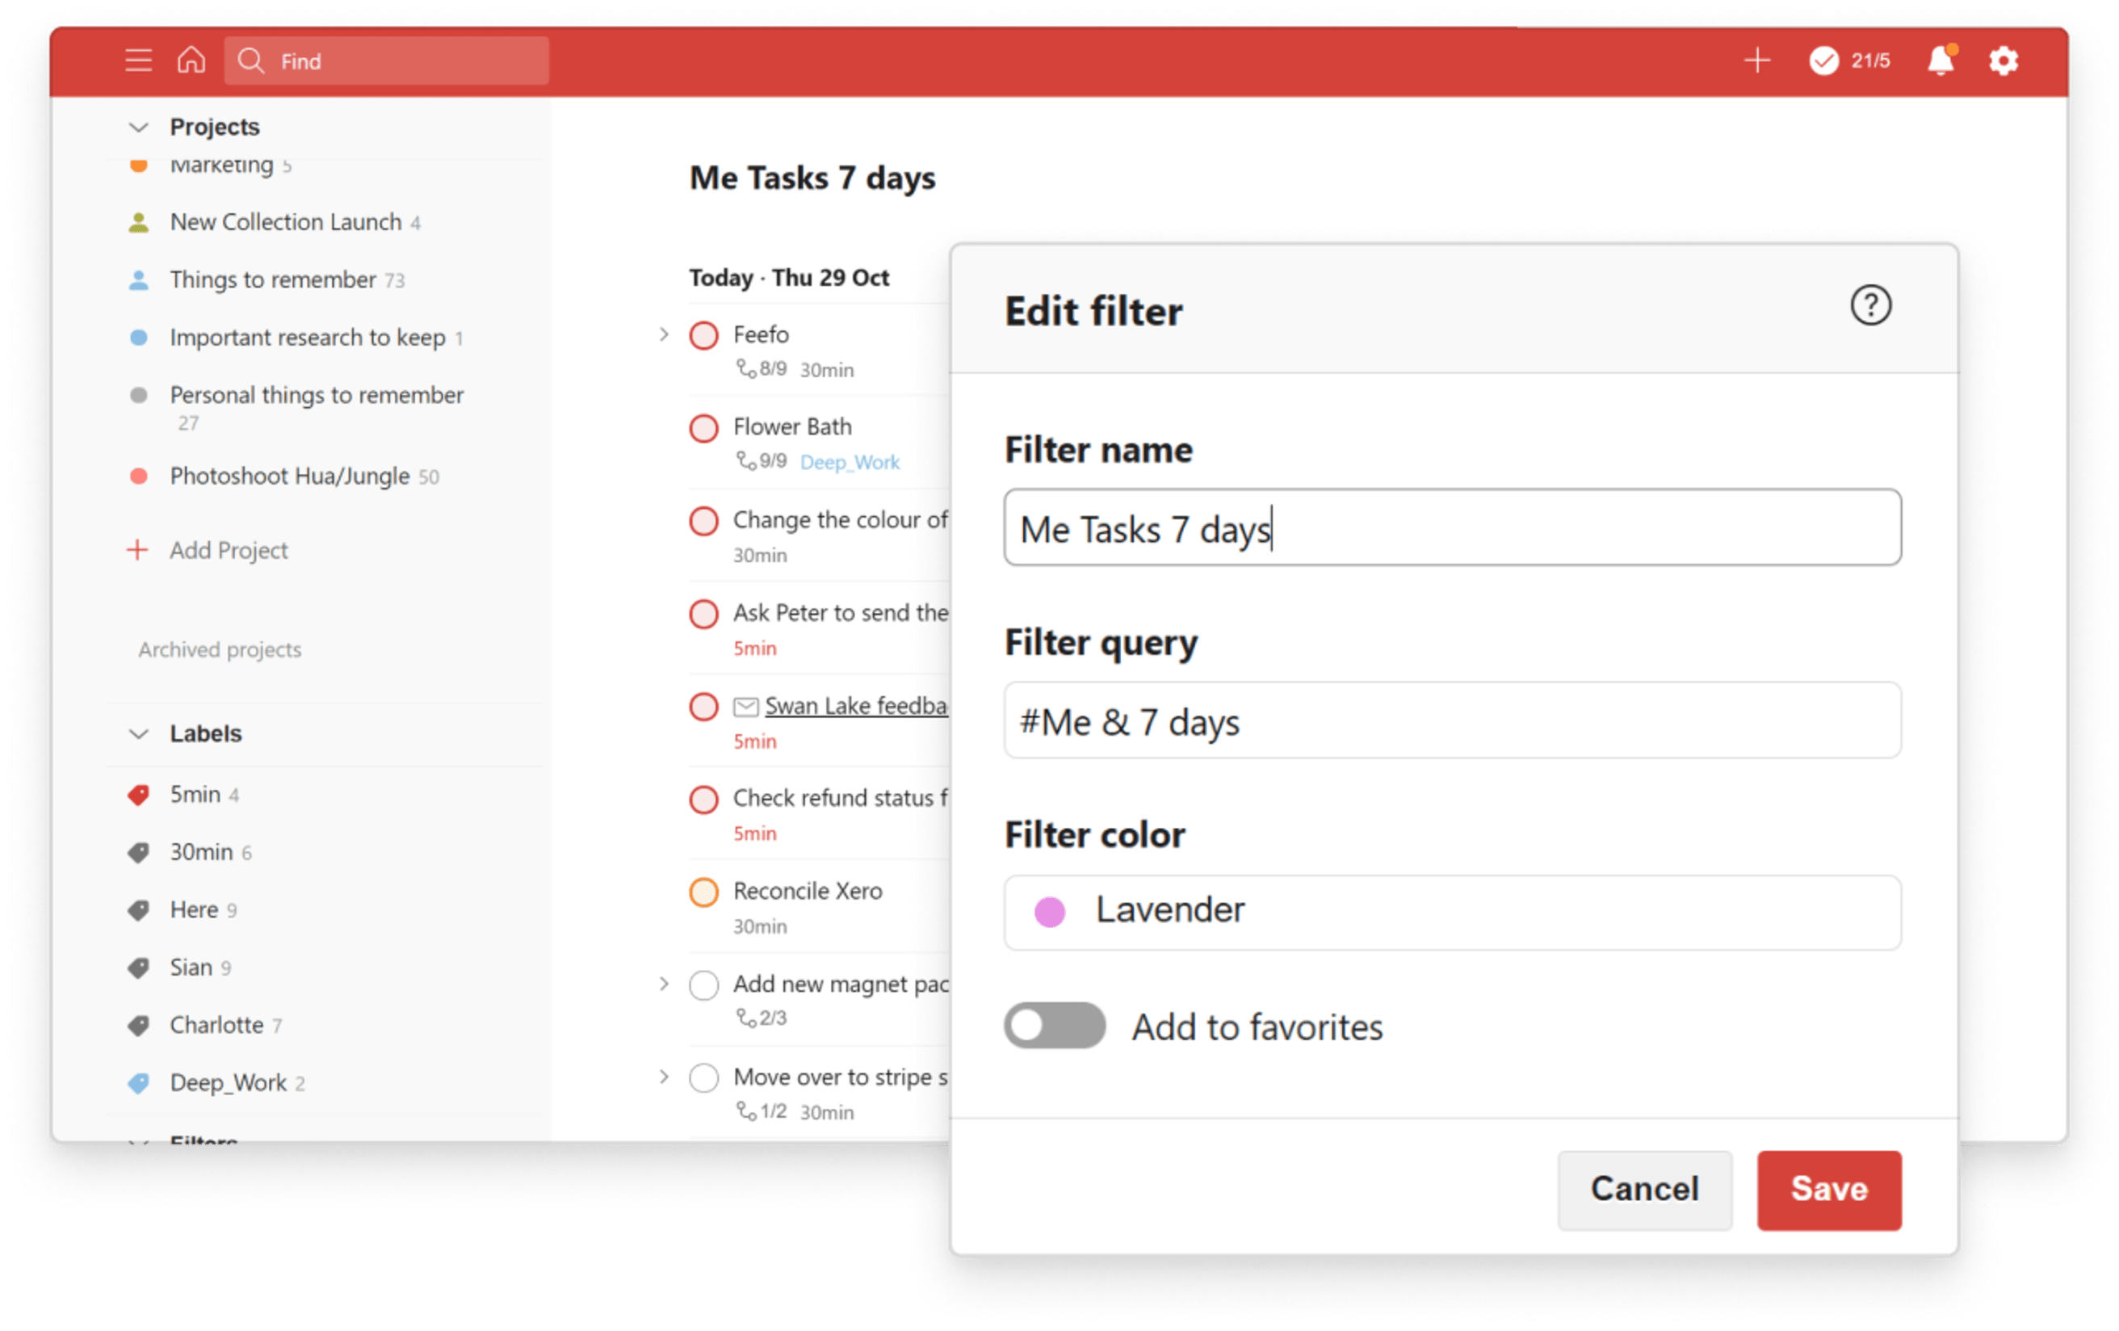Image resolution: width=2119 pixels, height=1331 pixels.
Task: Click the Filter name input field
Action: pos(1452,527)
